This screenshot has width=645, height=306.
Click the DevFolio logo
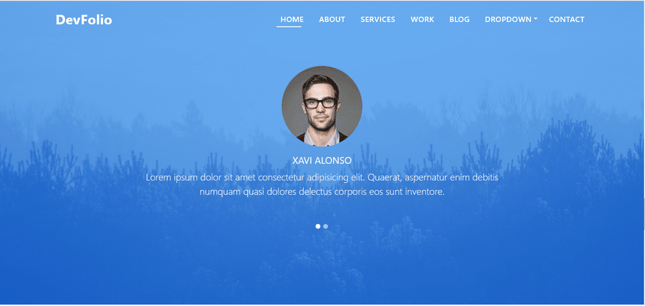coord(84,20)
